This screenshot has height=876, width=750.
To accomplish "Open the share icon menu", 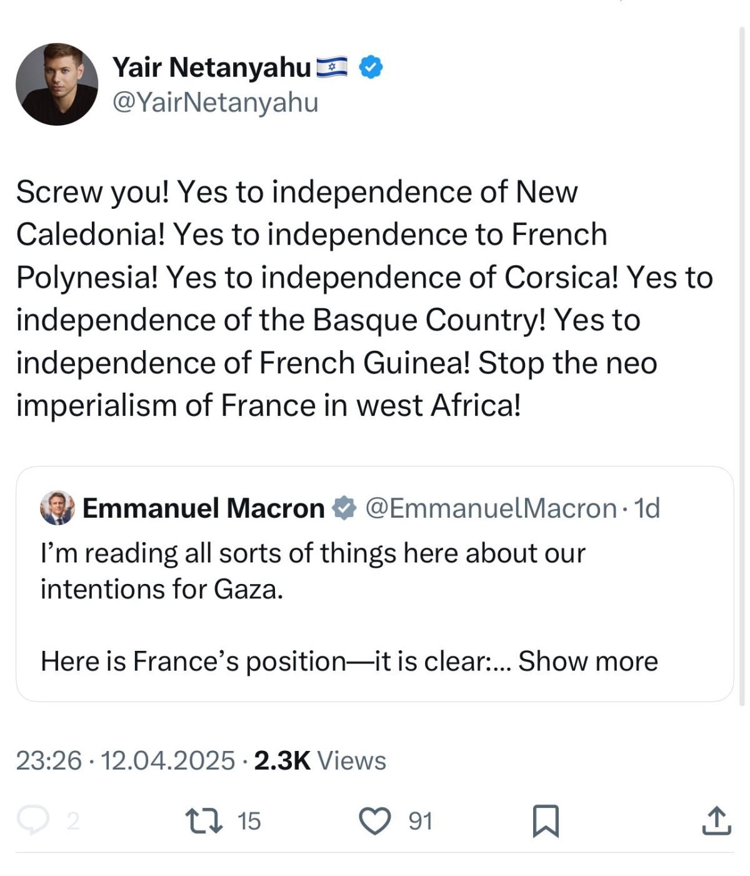I will click(716, 820).
